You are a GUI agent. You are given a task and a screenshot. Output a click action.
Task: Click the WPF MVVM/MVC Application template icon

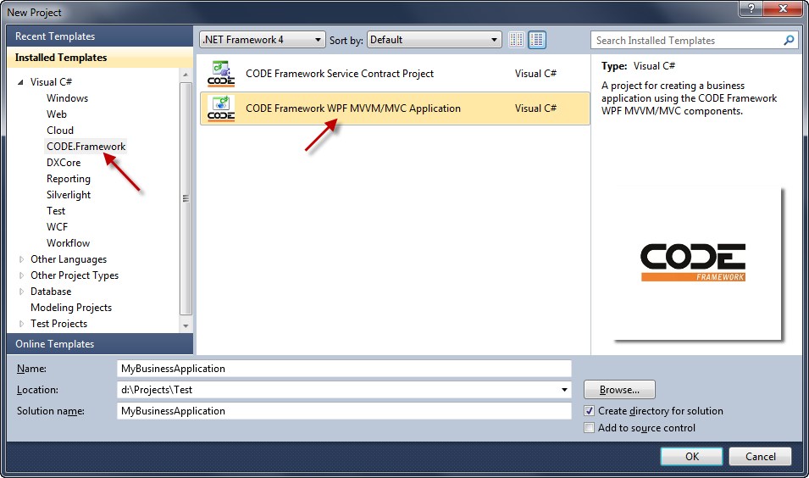221,108
